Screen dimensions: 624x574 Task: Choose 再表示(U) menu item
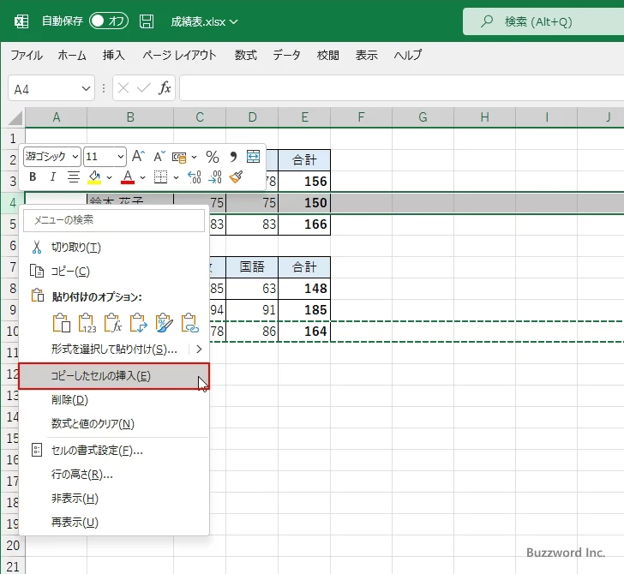(114, 522)
